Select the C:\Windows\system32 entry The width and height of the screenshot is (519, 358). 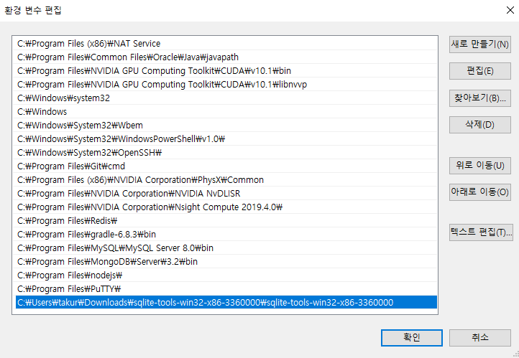coord(226,98)
